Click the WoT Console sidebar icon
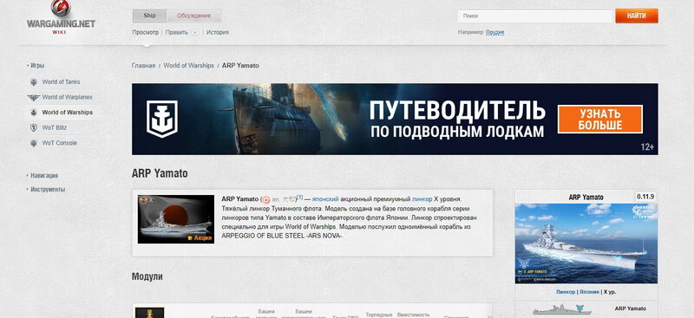694x318 pixels. pyautogui.click(x=34, y=143)
